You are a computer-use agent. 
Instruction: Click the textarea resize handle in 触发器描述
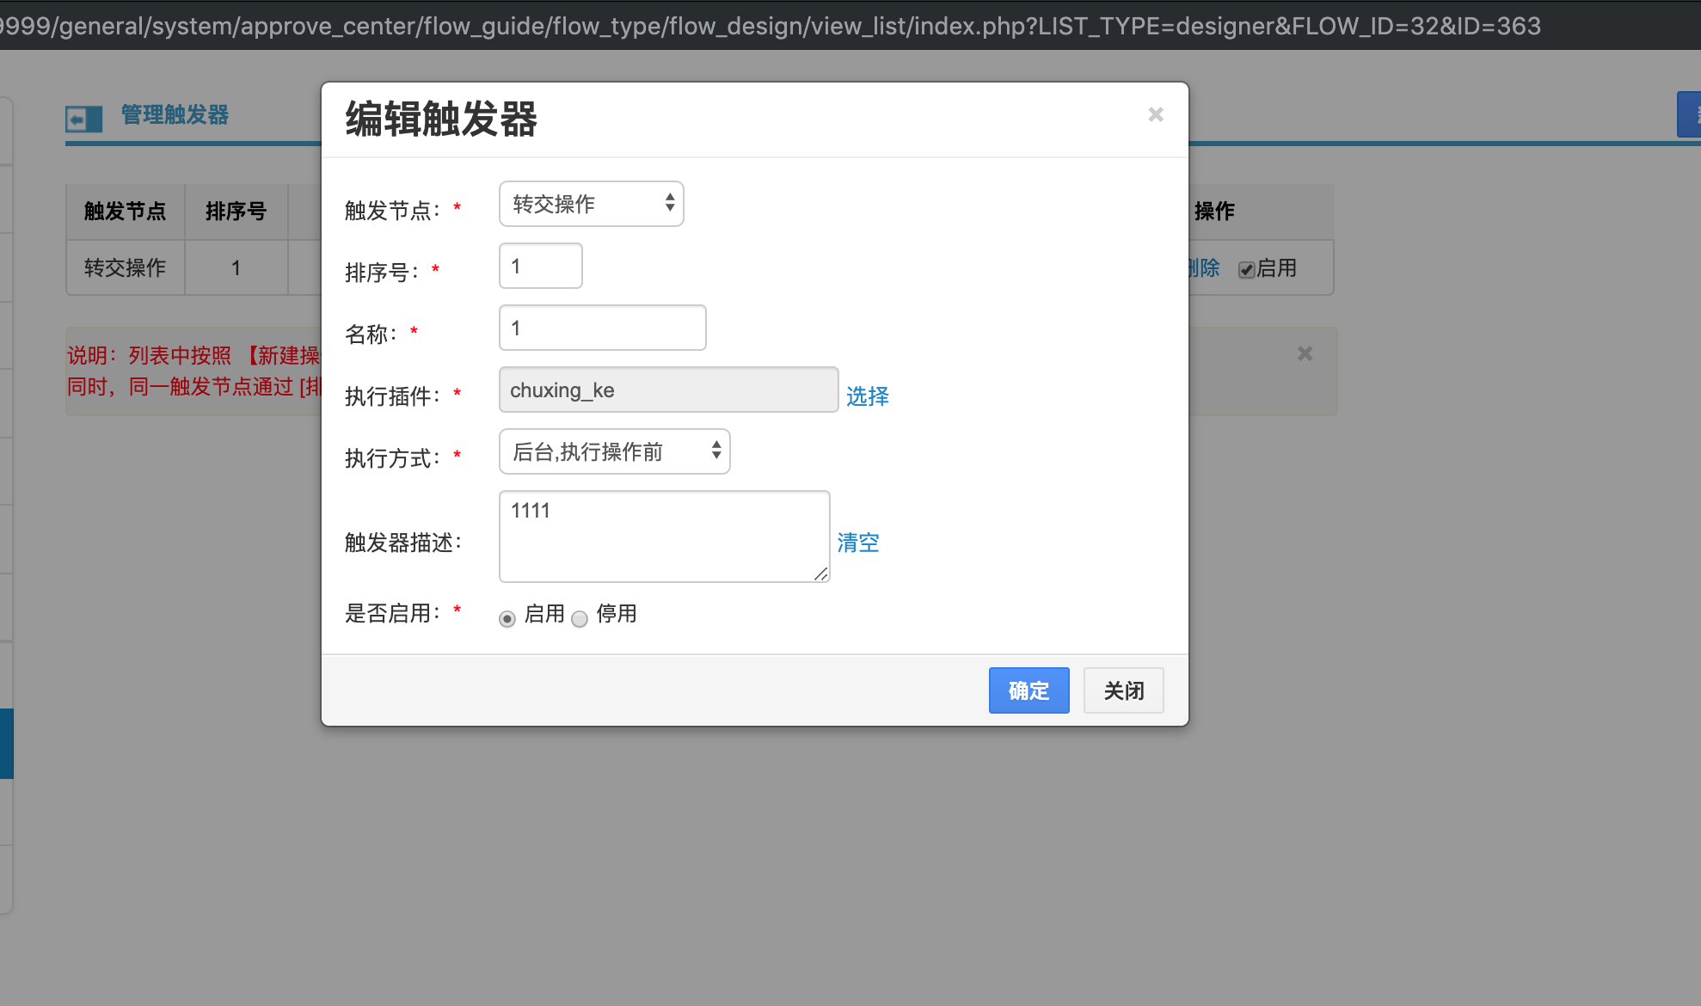pyautogui.click(x=821, y=574)
